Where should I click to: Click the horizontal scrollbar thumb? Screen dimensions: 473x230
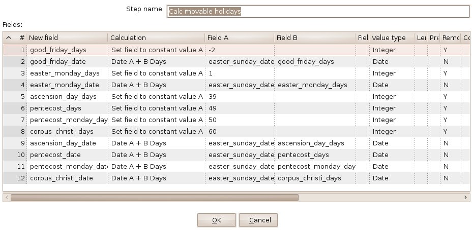pos(155,198)
